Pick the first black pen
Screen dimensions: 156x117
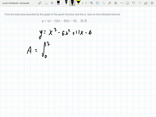(66, 2)
